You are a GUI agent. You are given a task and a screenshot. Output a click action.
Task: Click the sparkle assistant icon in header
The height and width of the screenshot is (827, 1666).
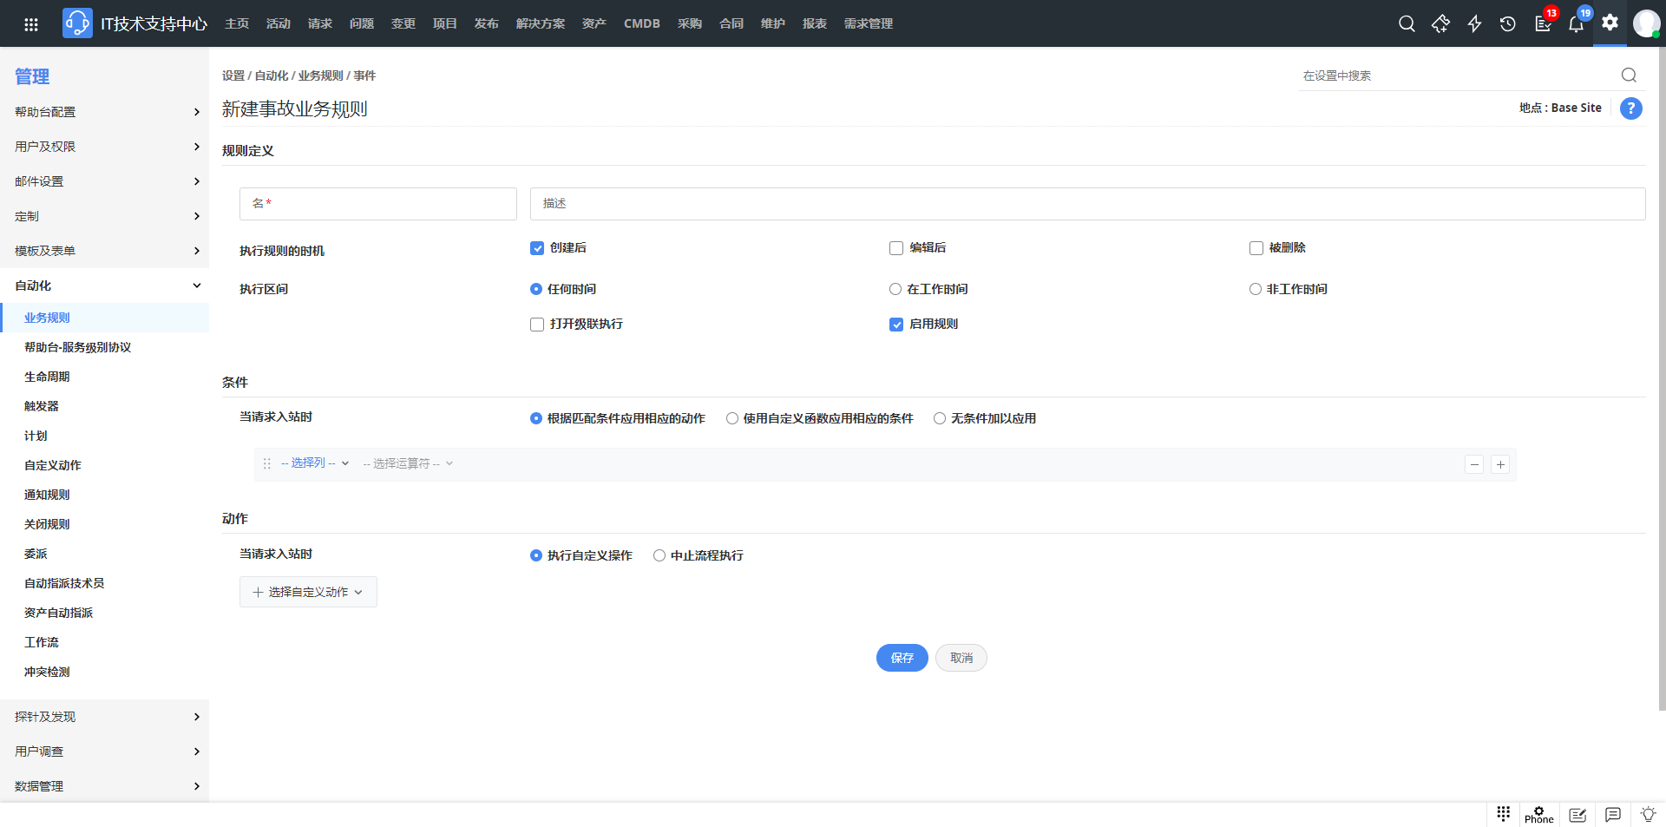click(x=1440, y=24)
